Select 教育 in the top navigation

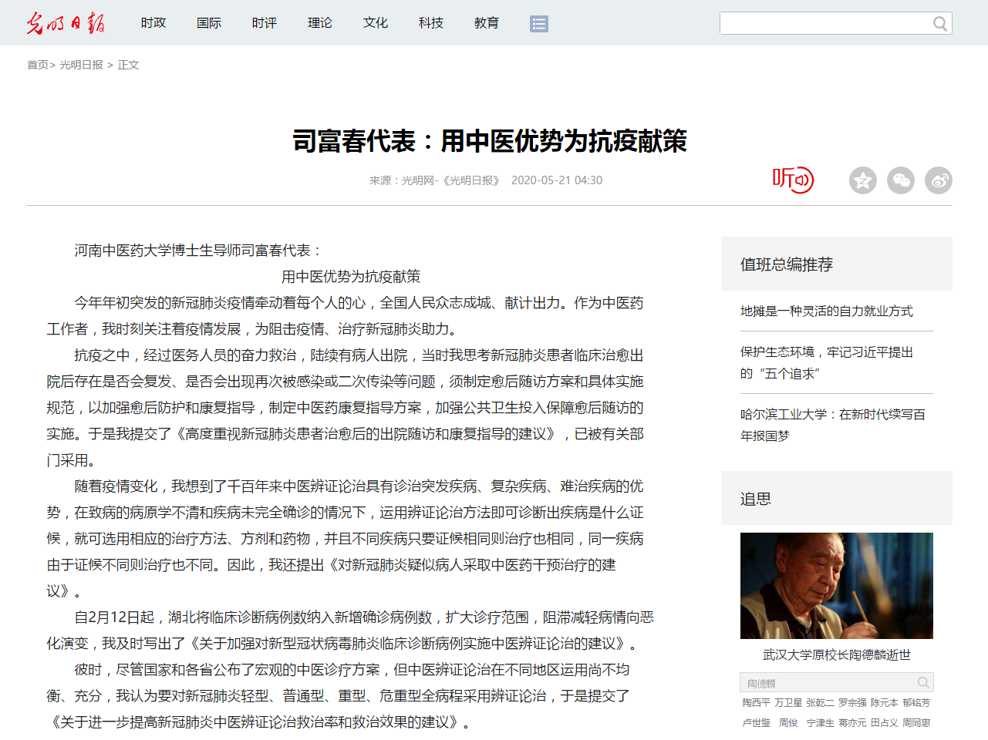[487, 23]
